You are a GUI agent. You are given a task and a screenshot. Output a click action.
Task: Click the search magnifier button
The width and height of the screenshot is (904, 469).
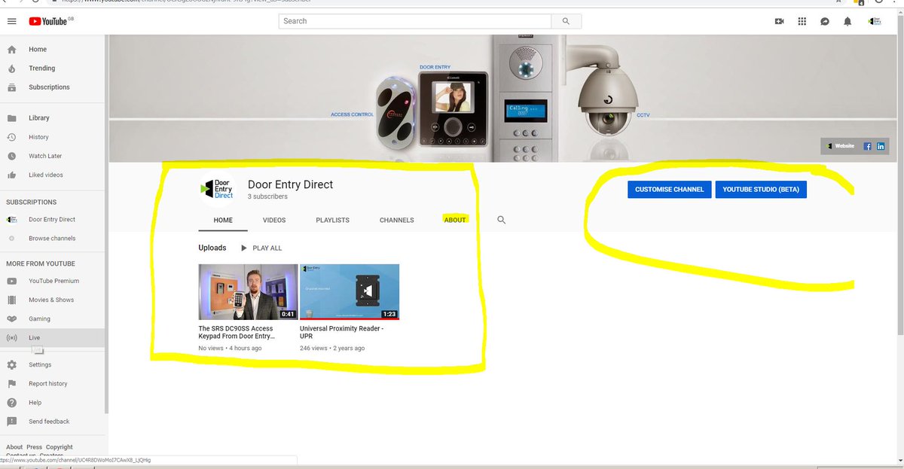pos(566,21)
